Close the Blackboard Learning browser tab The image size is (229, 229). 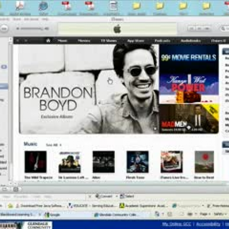[x=40, y=215]
